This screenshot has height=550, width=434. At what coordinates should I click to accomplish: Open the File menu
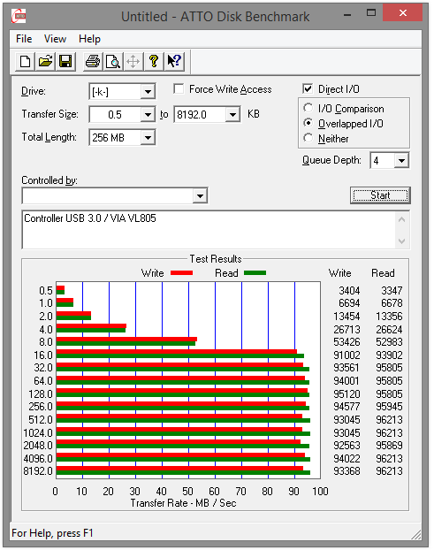[x=24, y=39]
